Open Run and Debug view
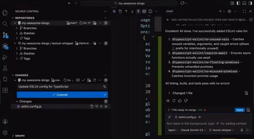Viewport: 254px width, 139px height. (5, 57)
